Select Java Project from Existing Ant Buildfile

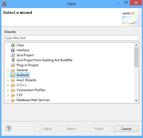coord(44,60)
